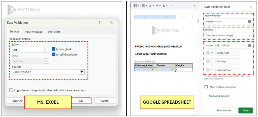Open the Keberangkatan cell dropdown arrow
This screenshot has height=117, width=258.
pos(153,69)
